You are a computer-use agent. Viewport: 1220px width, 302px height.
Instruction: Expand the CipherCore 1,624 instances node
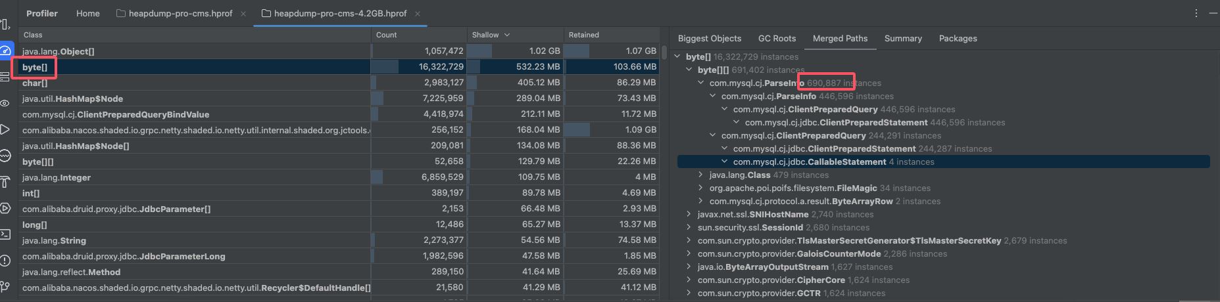pyautogui.click(x=689, y=280)
